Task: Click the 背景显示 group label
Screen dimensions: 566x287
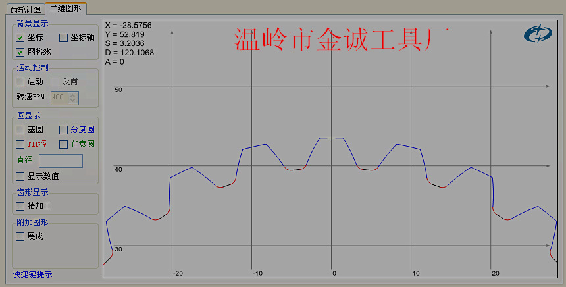Action: click(x=32, y=24)
